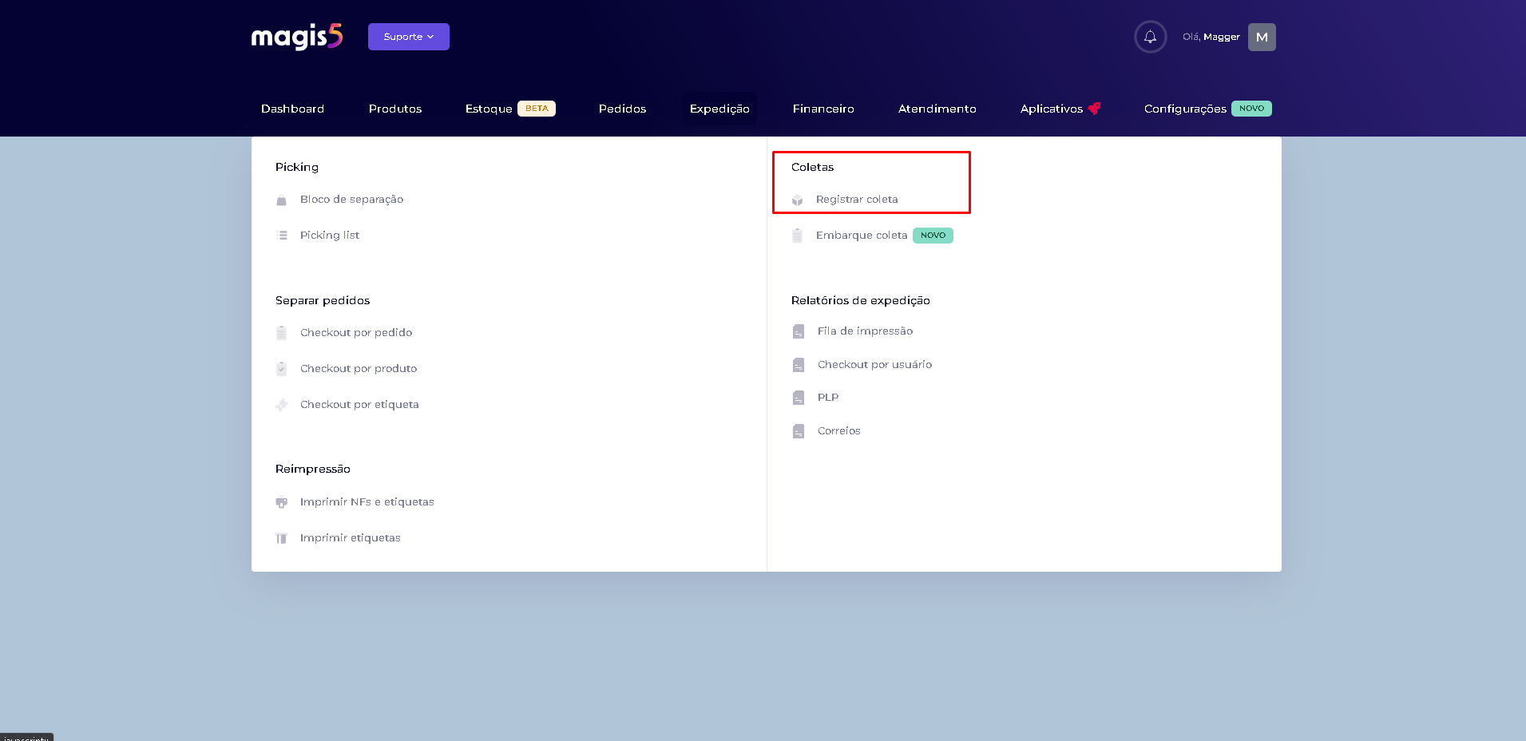Collapse the Expedição menu
Screen dimensions: 1526x741
719,109
